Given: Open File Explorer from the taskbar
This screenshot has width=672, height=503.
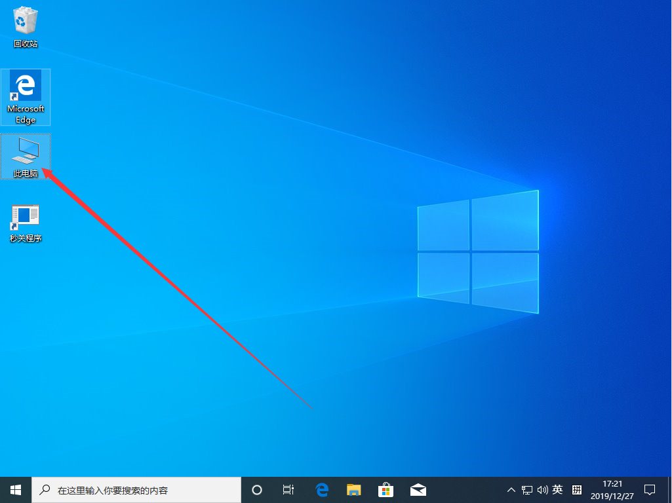Looking at the screenshot, I should tap(353, 489).
